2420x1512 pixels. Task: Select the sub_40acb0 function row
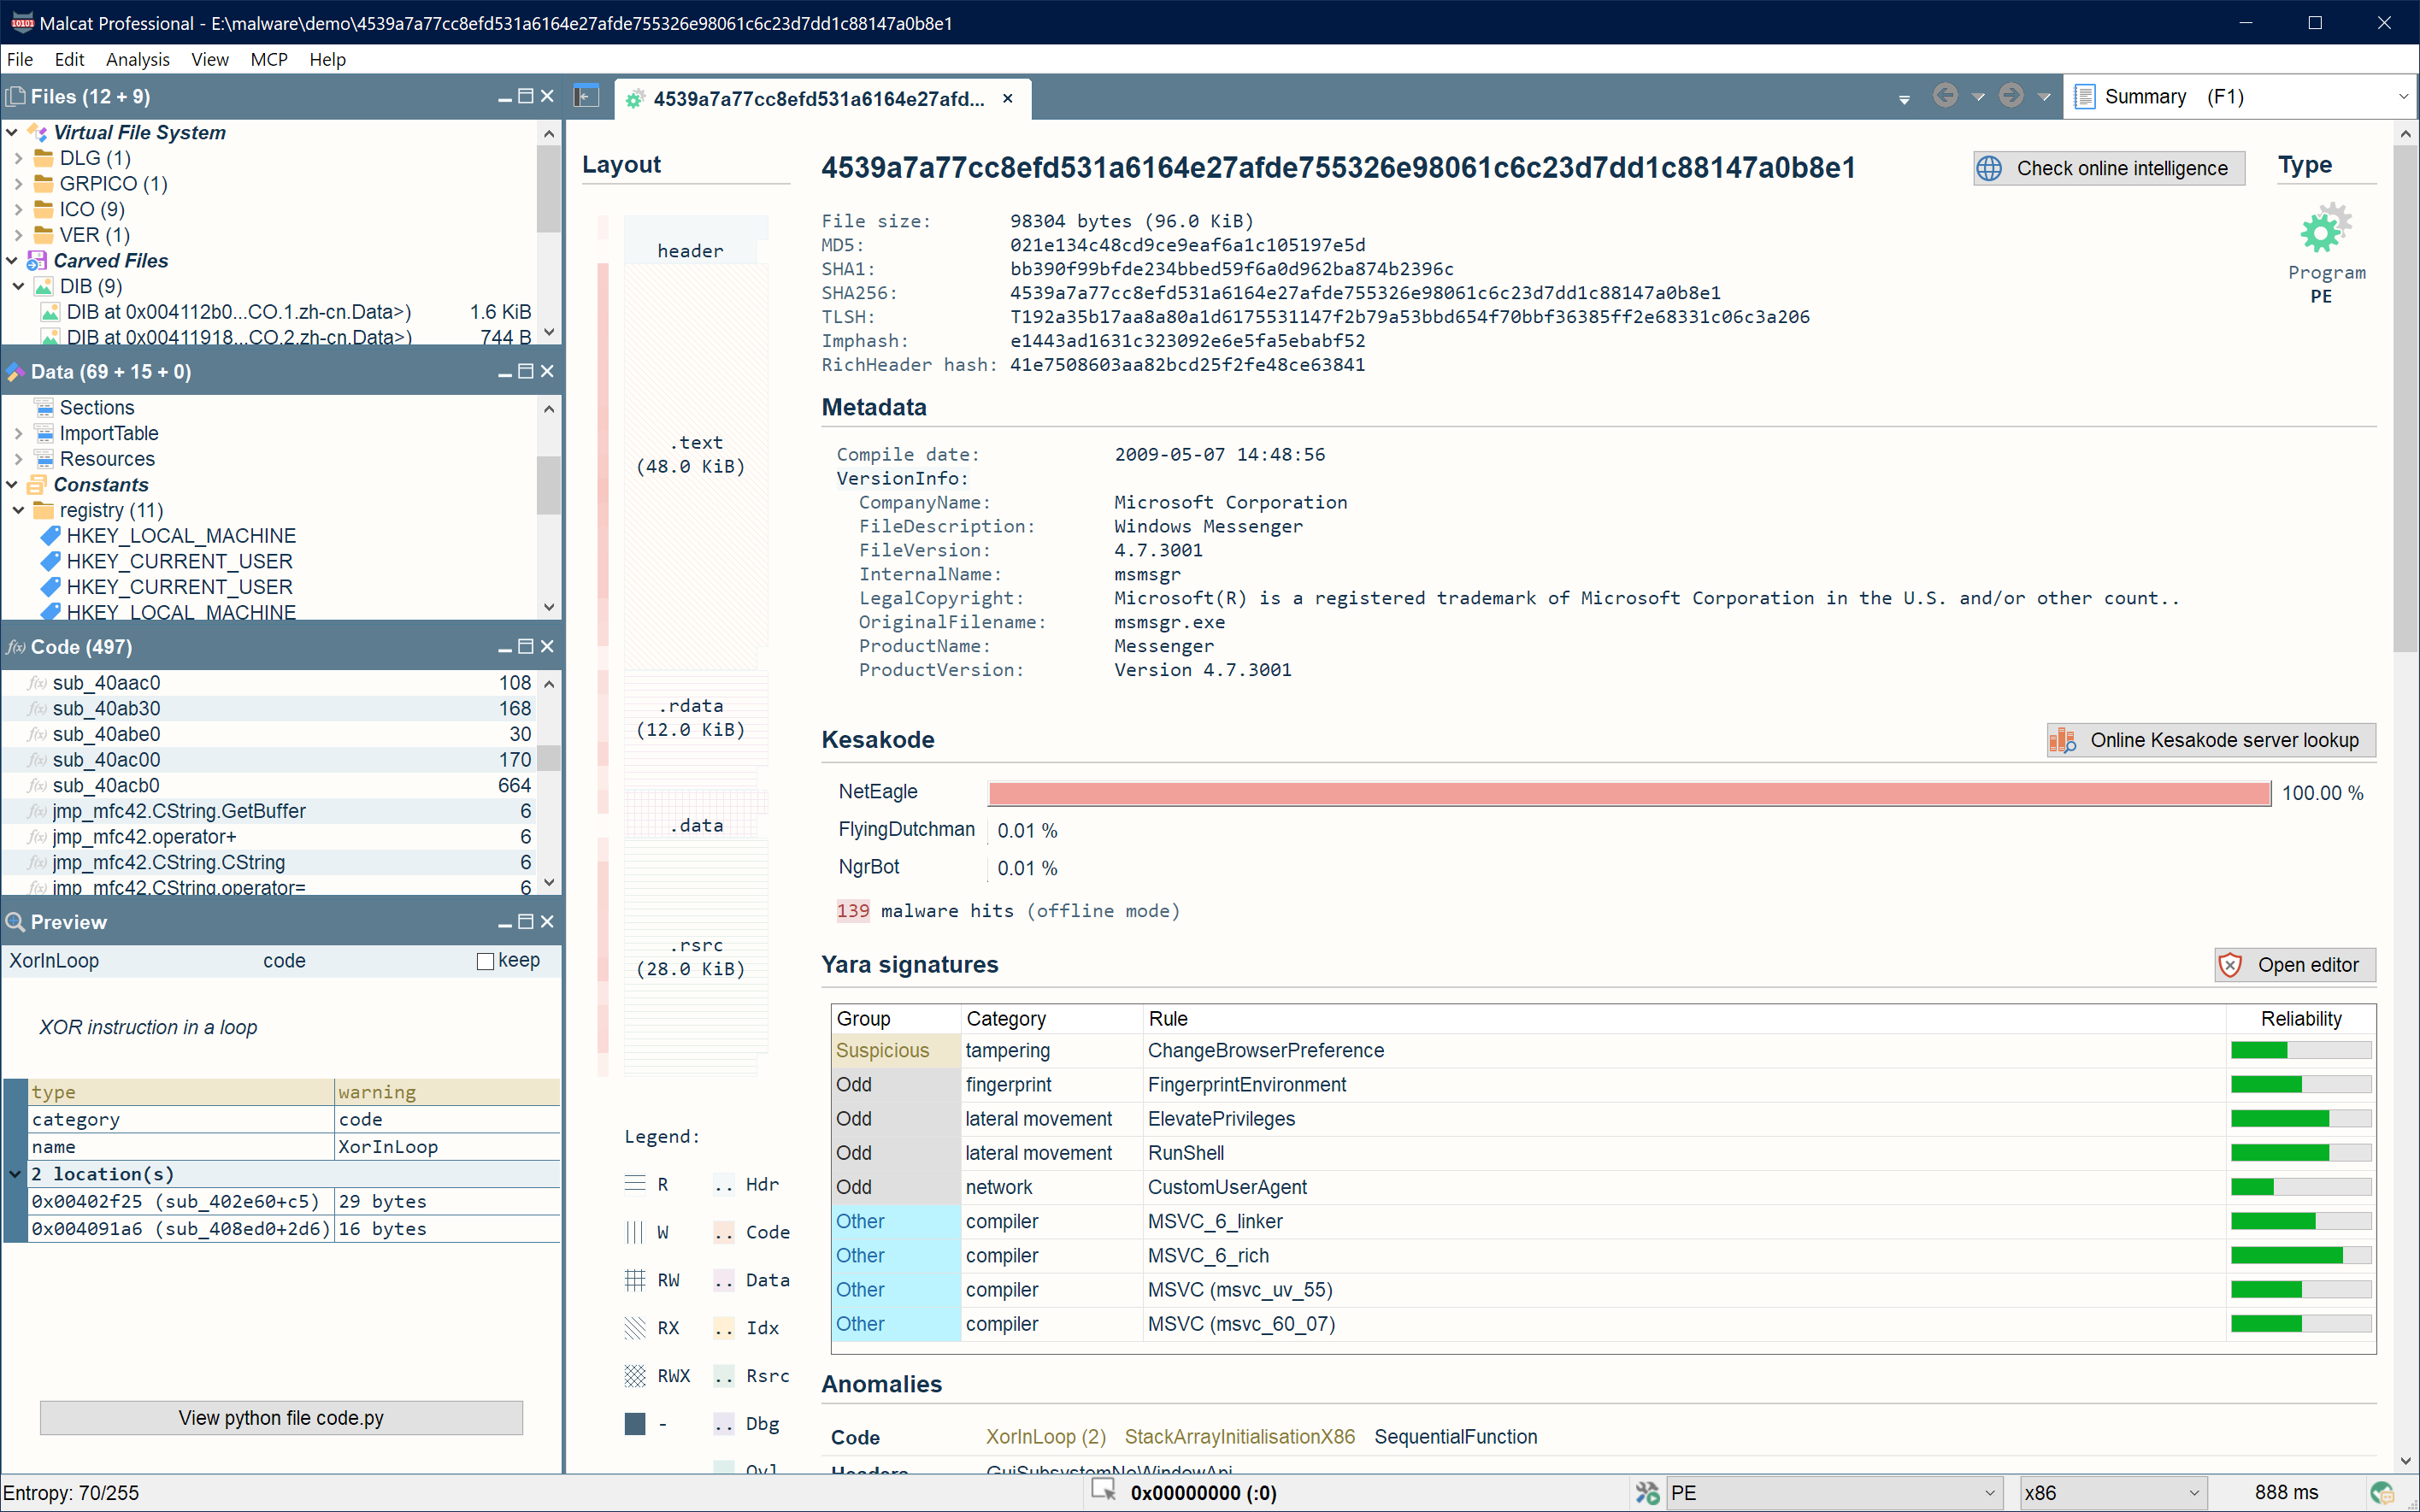269,785
